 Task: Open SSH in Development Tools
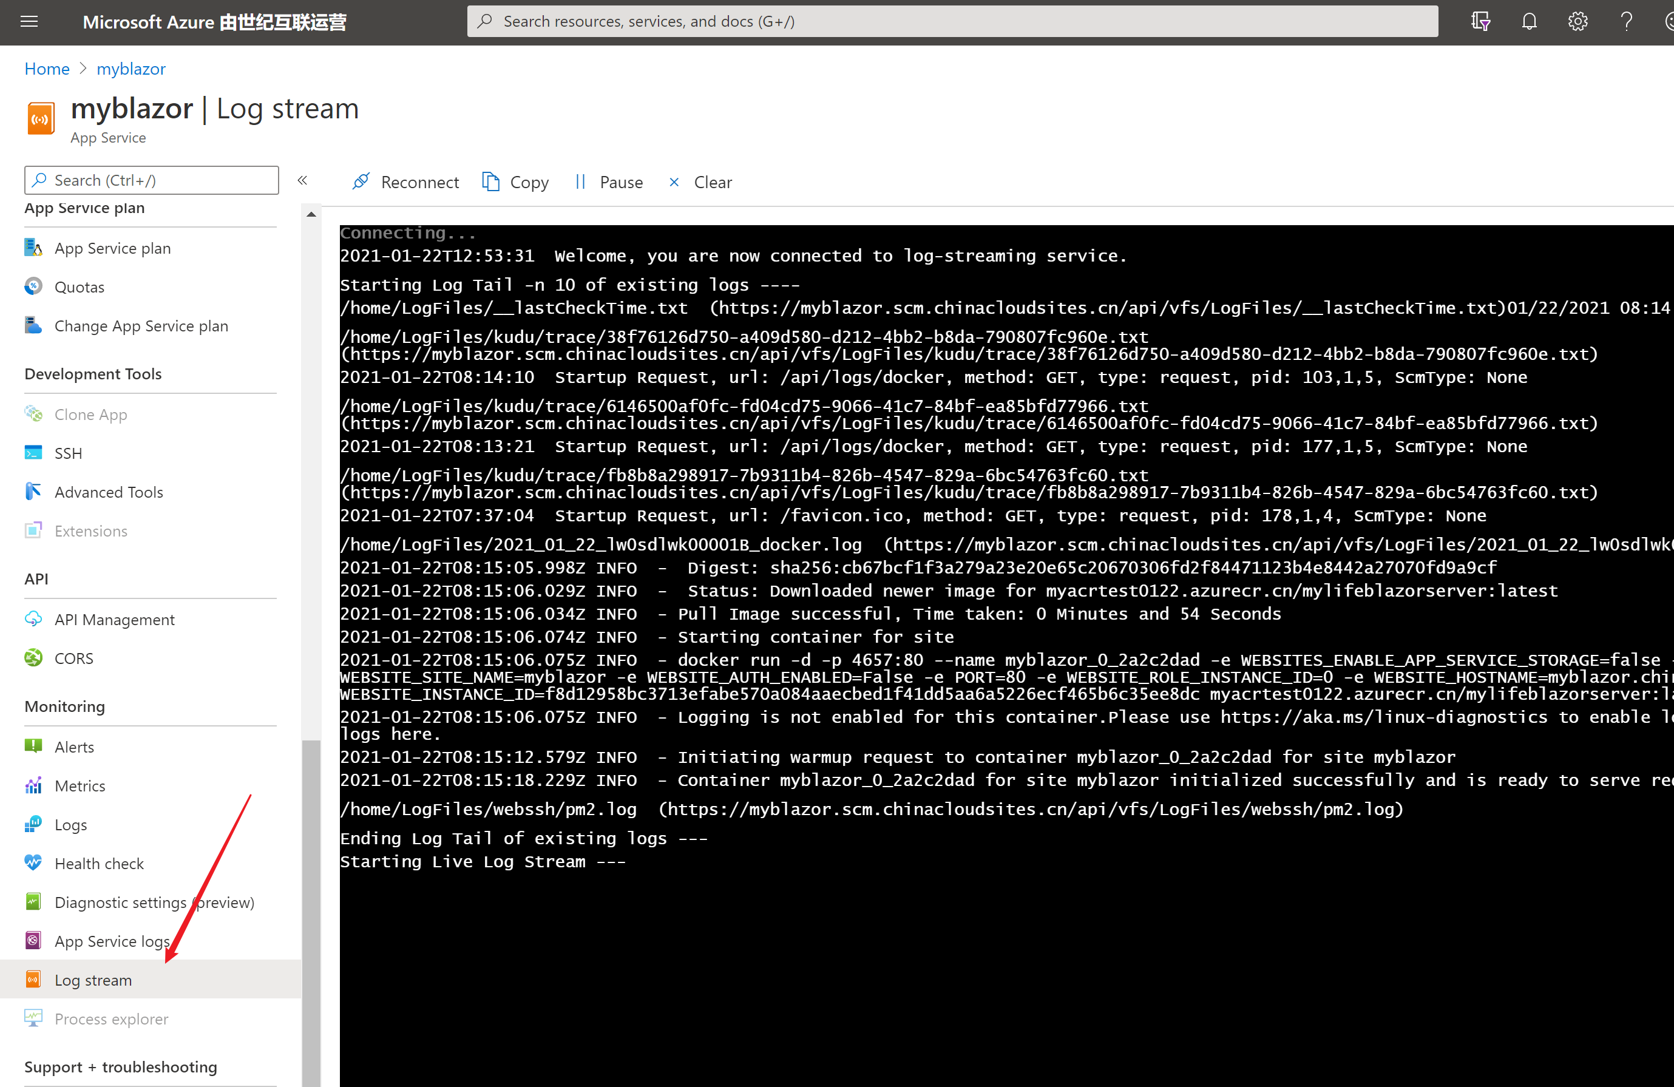68,453
